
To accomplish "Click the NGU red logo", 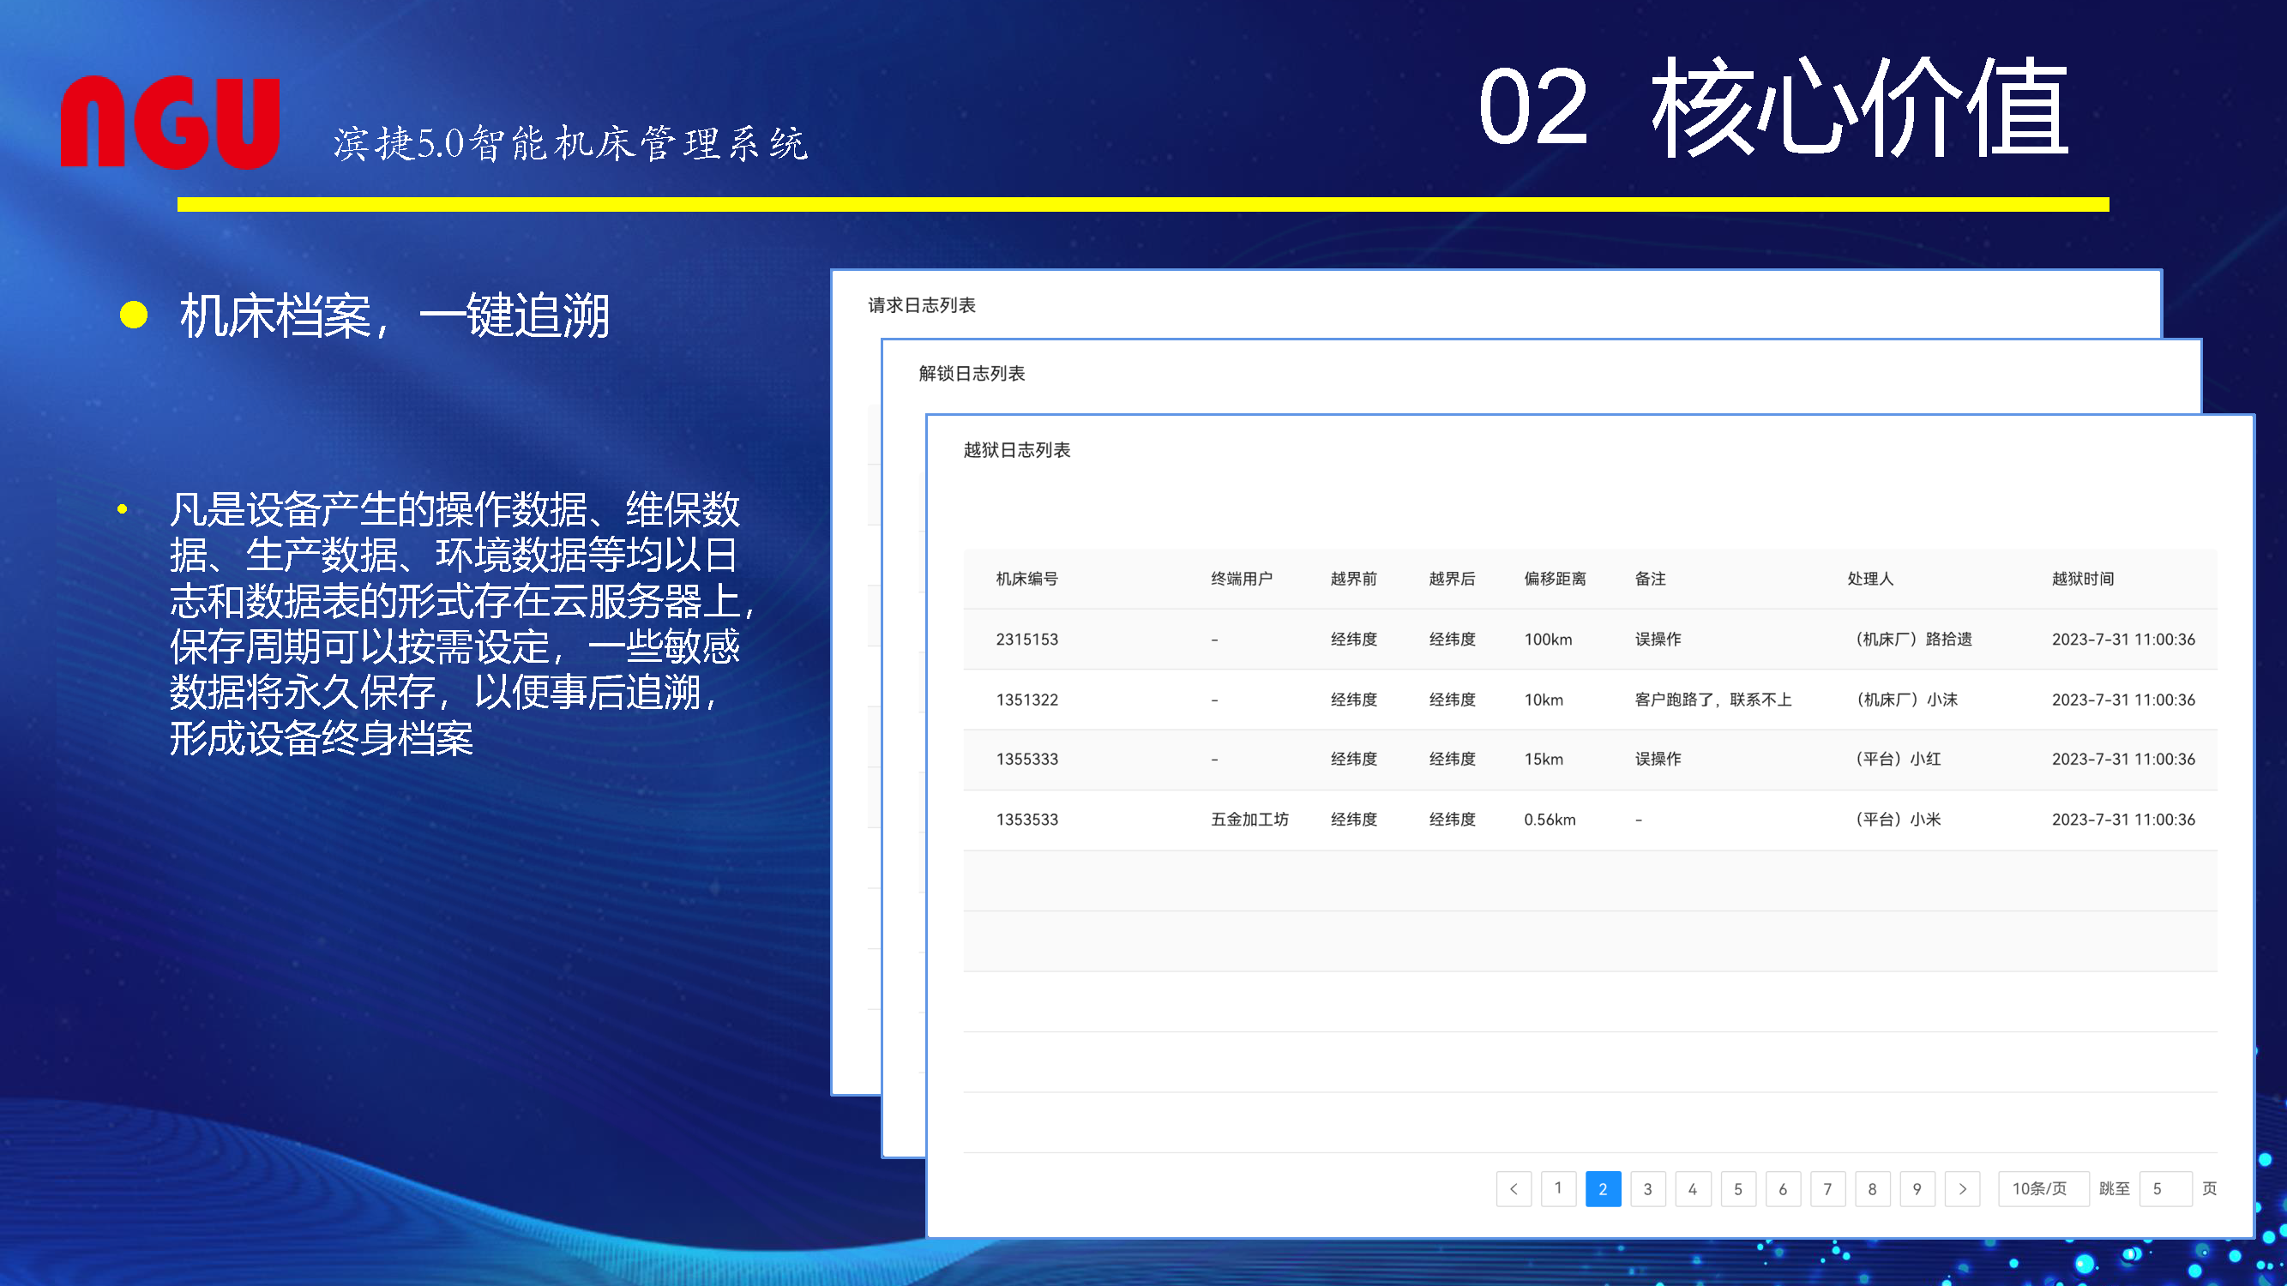I will click(x=171, y=122).
